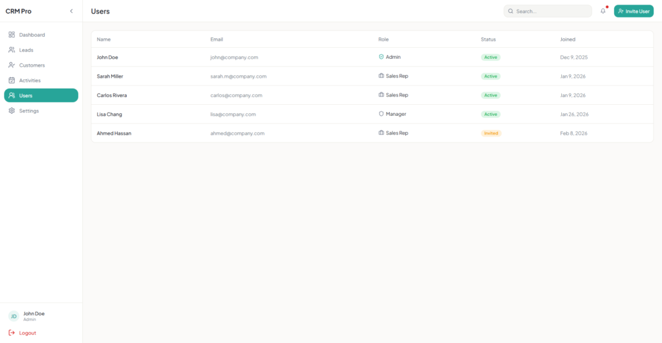Image resolution: width=662 pixels, height=343 pixels.
Task: Click the Invited status badge for Ahmed Hassan
Action: (491, 133)
